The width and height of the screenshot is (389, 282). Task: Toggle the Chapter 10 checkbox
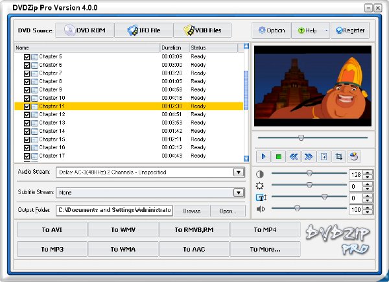click(x=27, y=99)
